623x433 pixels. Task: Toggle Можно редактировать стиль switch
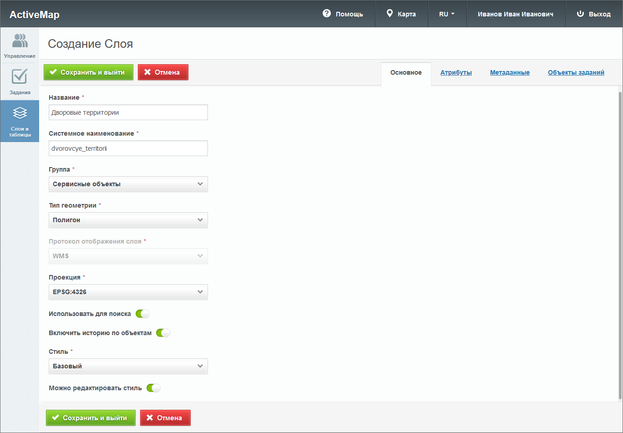click(153, 388)
